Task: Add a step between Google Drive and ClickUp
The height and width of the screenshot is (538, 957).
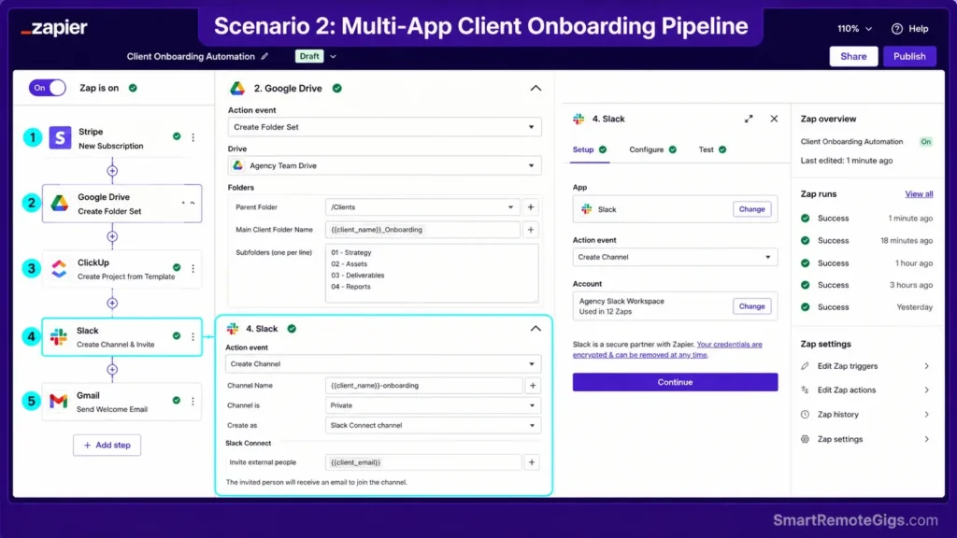Action: (x=112, y=236)
